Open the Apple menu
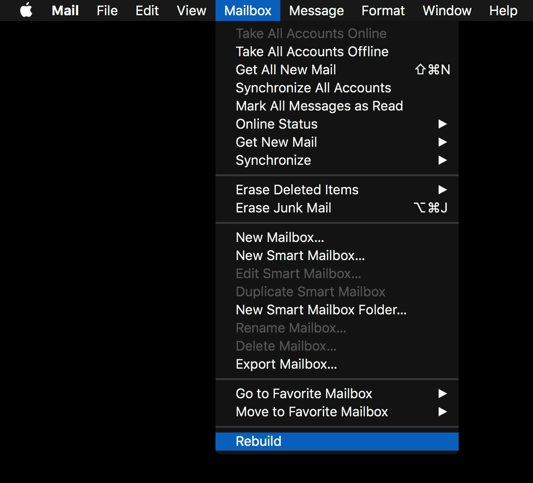The width and height of the screenshot is (533, 483). 26,10
